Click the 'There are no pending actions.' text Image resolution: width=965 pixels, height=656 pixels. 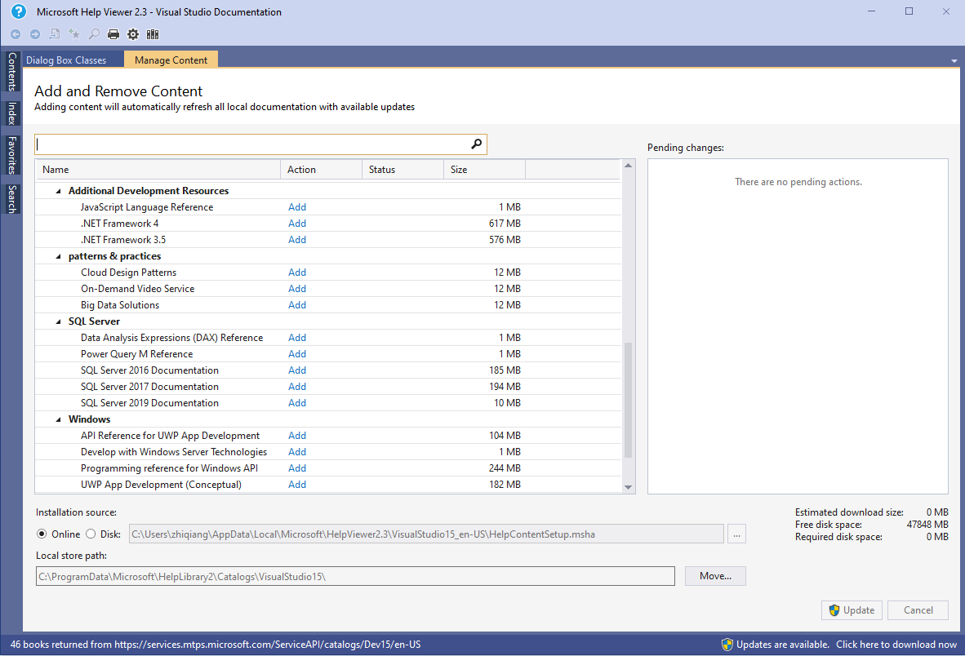(798, 182)
